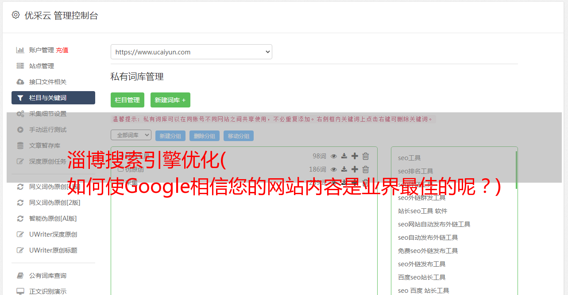The height and width of the screenshot is (295, 568).
Task: Open the https://www.ucaiyun.com site dropdown
Action: (x=191, y=52)
